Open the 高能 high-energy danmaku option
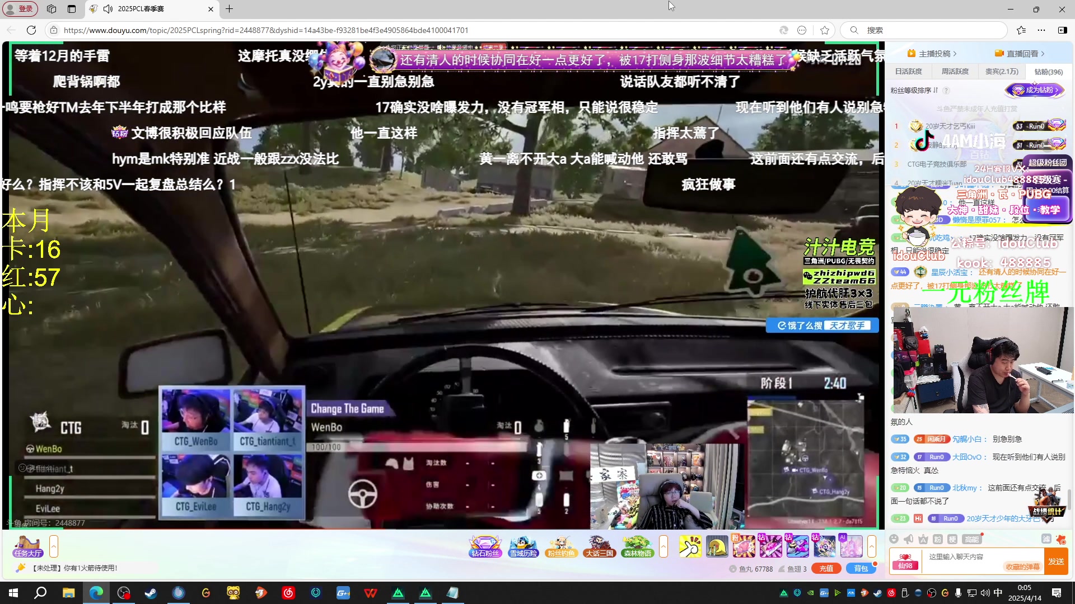The height and width of the screenshot is (604, 1075). point(972,539)
